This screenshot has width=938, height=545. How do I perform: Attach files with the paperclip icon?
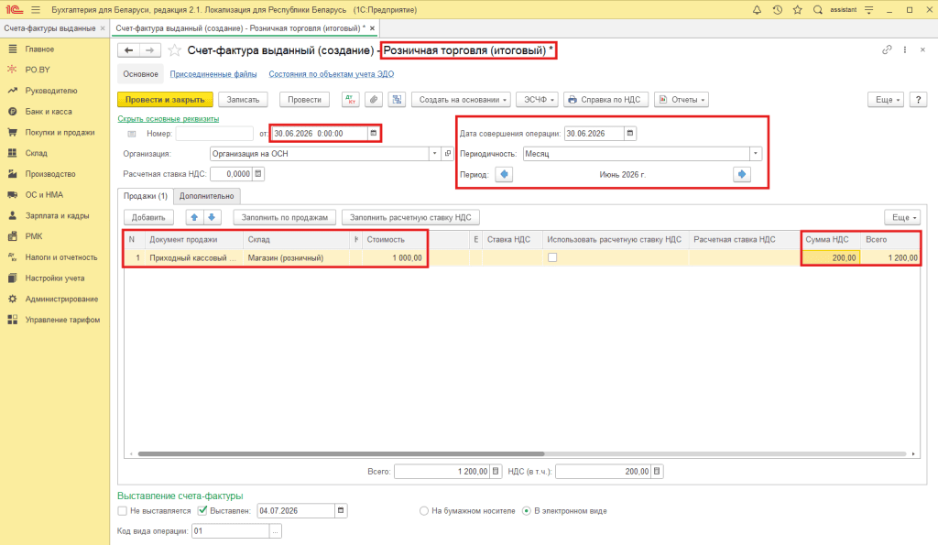point(374,99)
